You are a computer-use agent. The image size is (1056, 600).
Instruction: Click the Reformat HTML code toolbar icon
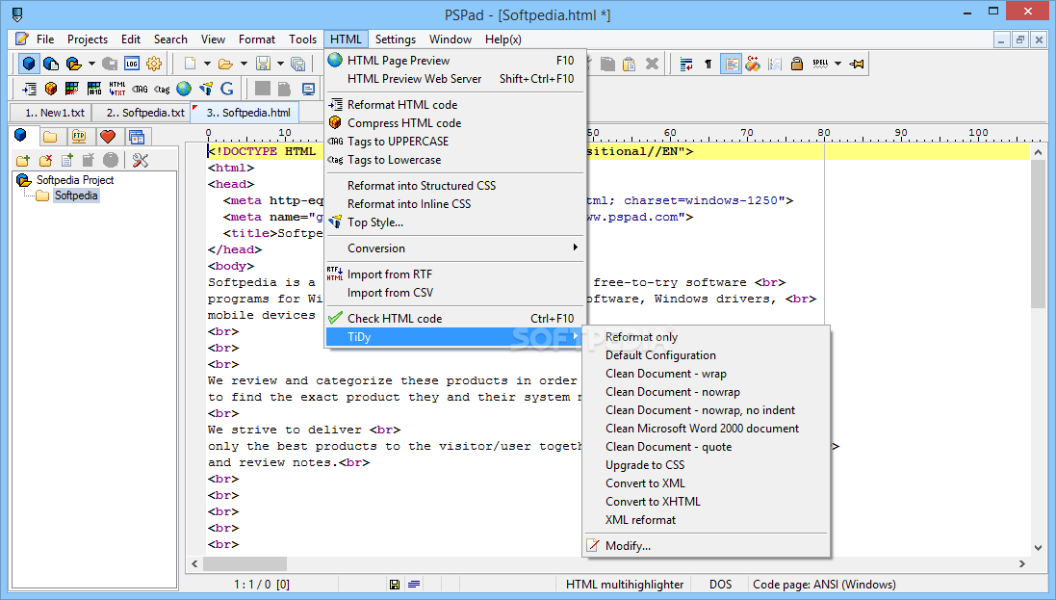coord(29,89)
